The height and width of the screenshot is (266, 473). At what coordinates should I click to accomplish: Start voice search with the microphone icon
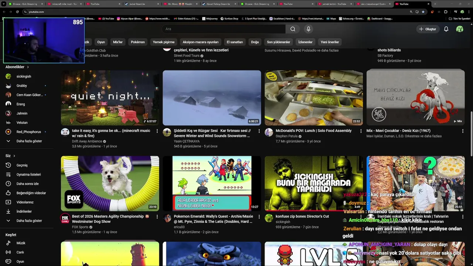tap(309, 29)
